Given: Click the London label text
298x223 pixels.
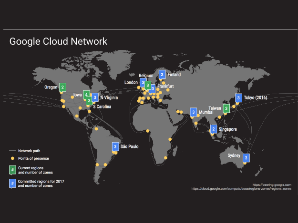Looking at the screenshot, I should click(131, 82).
